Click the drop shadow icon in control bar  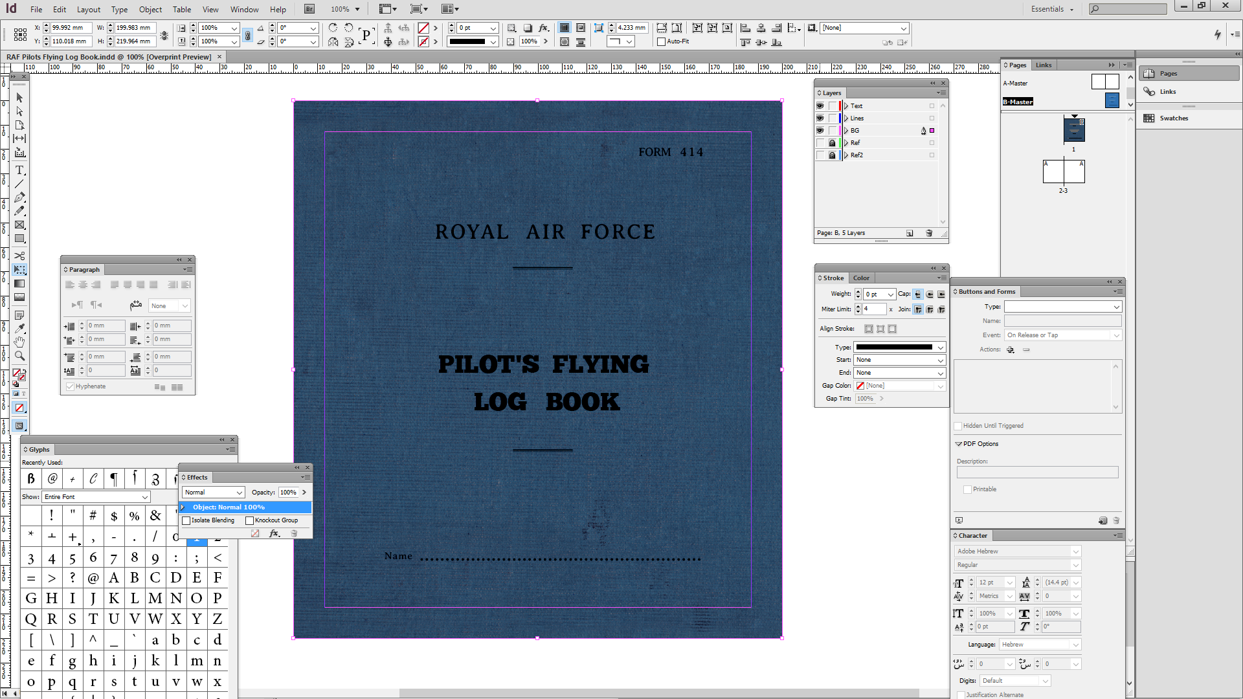pyautogui.click(x=528, y=28)
